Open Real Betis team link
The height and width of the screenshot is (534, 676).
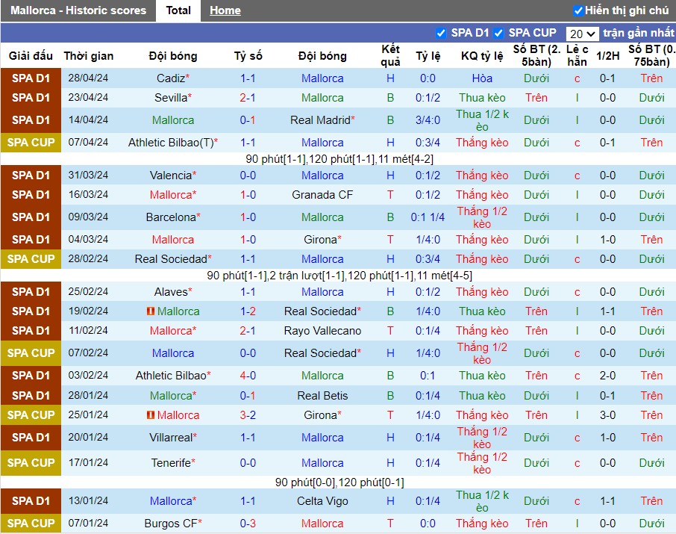click(x=322, y=395)
